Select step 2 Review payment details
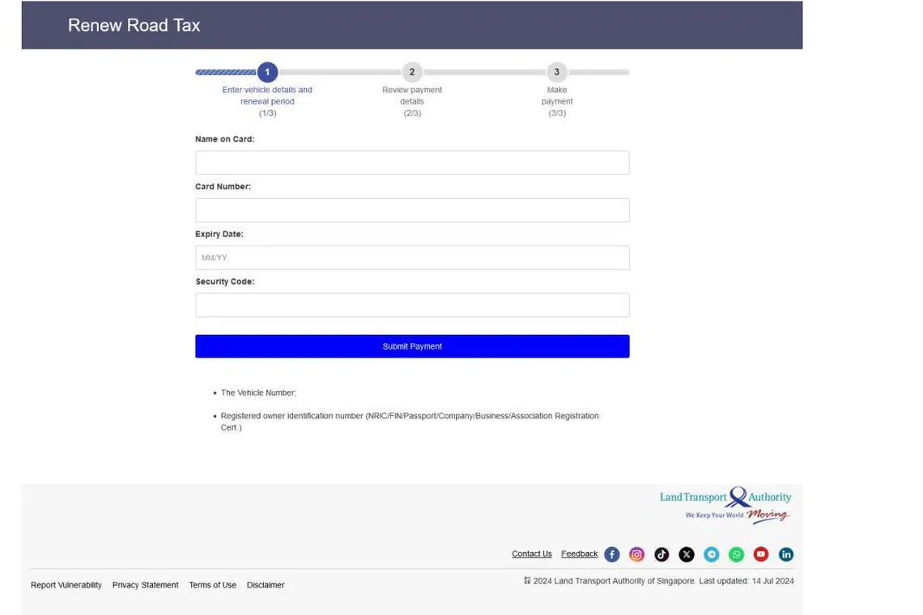This screenshot has height=615, width=923. click(x=412, y=72)
